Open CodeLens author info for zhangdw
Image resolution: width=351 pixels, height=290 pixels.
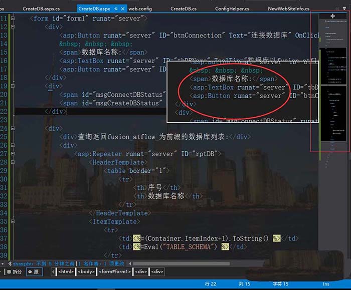(44, 263)
